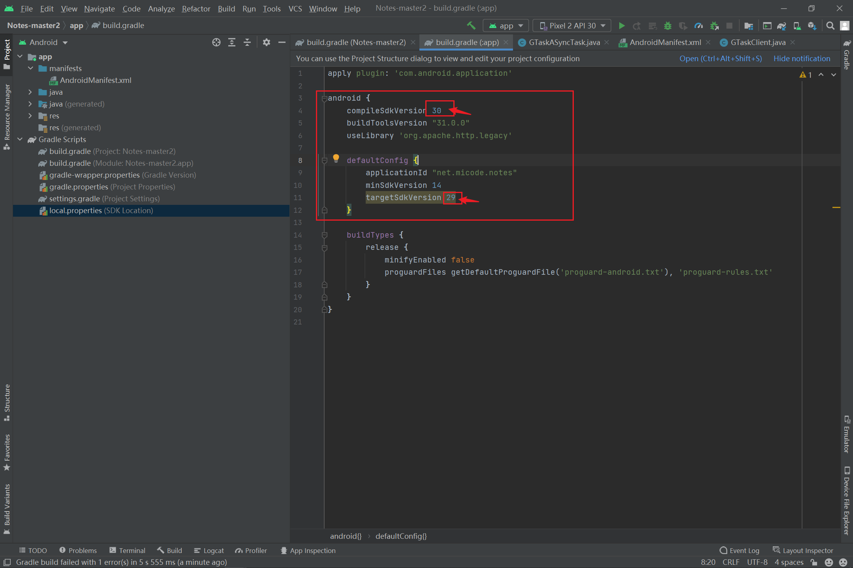Open Search Everywhere magnifier icon
The width and height of the screenshot is (853, 568).
830,26
